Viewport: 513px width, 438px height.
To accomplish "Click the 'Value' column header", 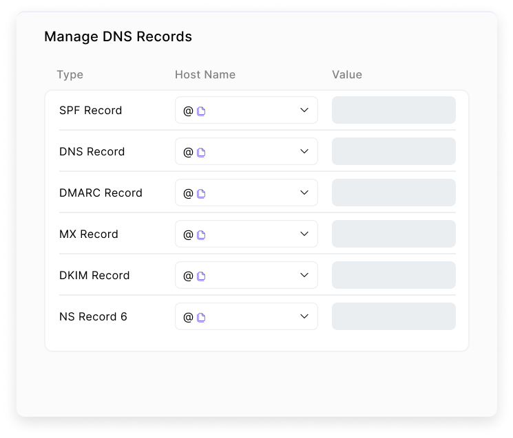I will (x=347, y=74).
